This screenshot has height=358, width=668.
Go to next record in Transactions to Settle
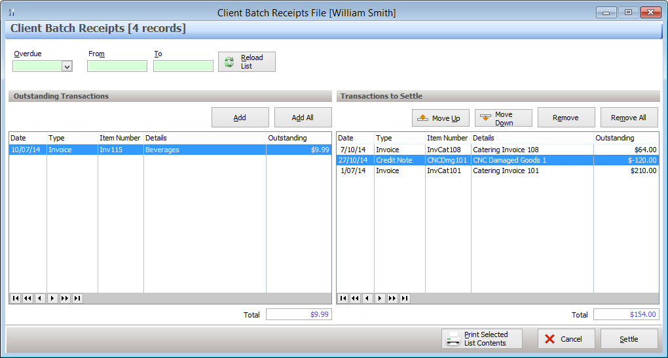tap(380, 299)
